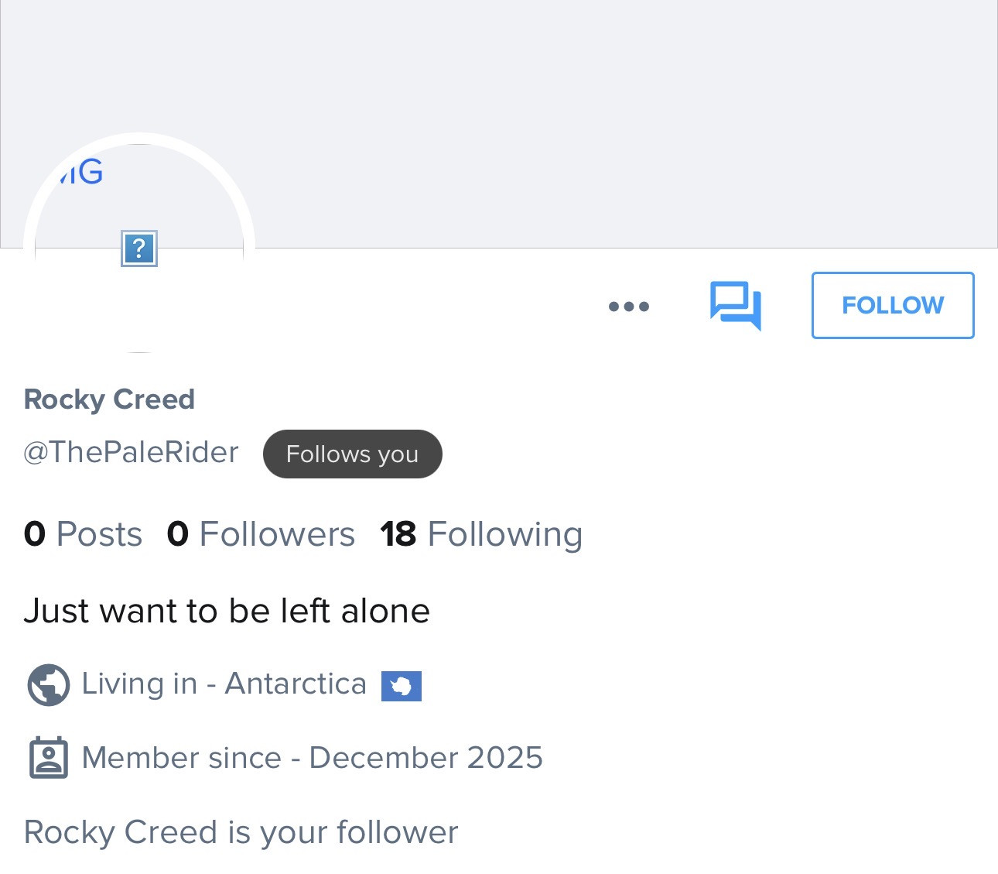The height and width of the screenshot is (874, 998).
Task: Click the globe location icon
Action: pyautogui.click(x=48, y=685)
